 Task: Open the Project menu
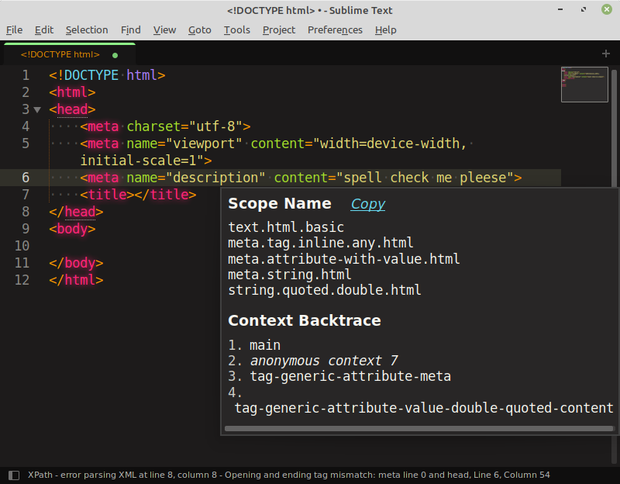(279, 30)
